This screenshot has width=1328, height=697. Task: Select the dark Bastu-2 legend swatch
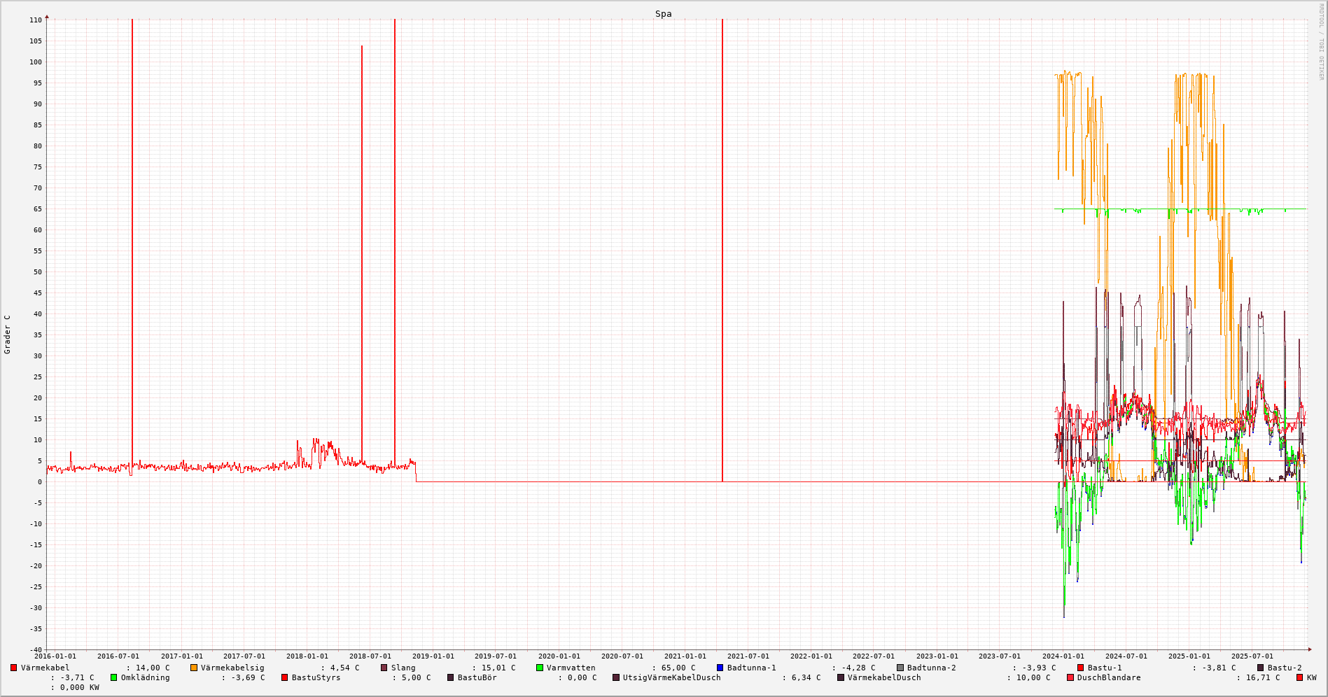[1261, 668]
